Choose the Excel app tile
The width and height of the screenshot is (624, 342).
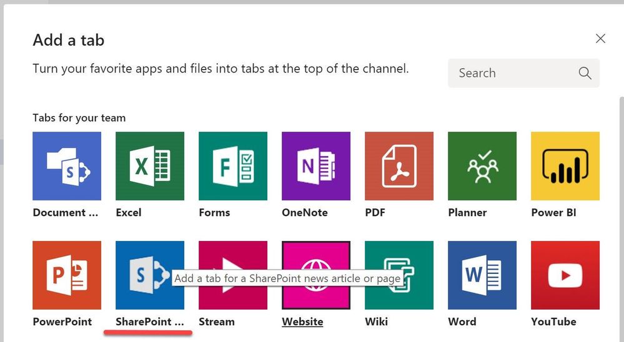(150, 166)
